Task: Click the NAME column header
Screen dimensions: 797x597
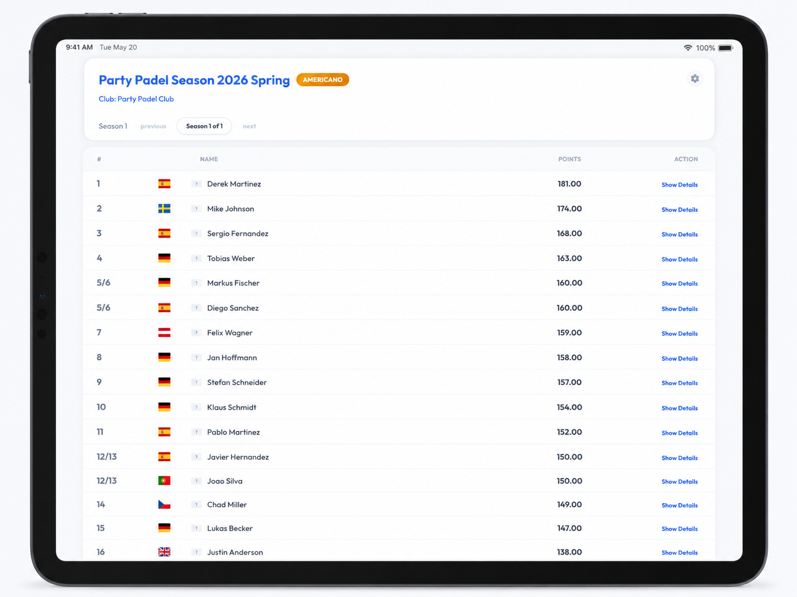Action: point(209,159)
